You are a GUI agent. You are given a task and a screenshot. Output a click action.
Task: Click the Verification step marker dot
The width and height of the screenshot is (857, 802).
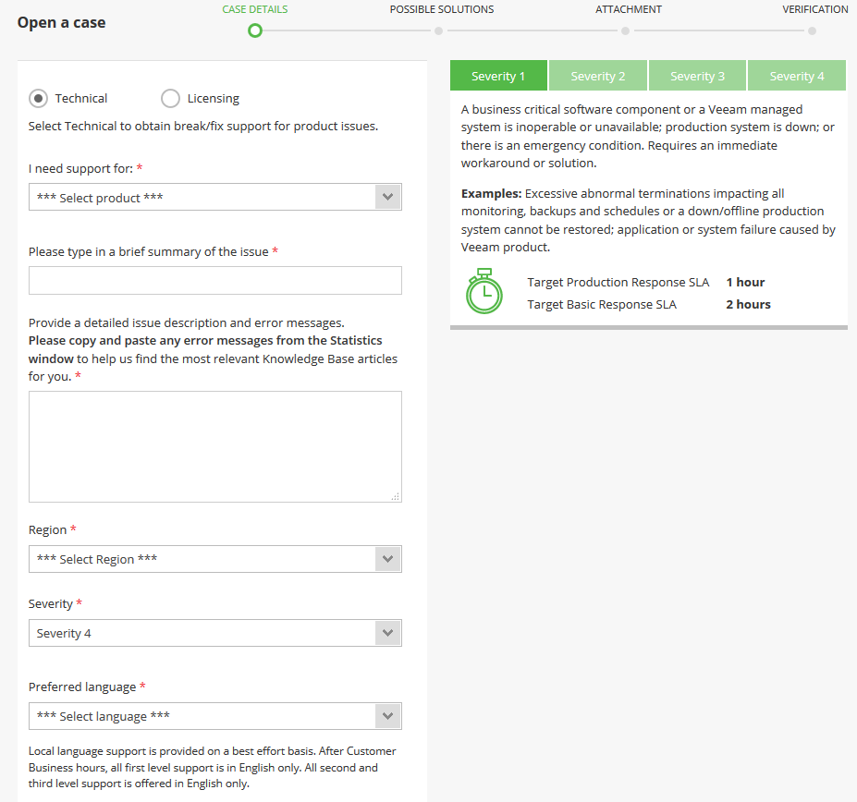point(812,30)
